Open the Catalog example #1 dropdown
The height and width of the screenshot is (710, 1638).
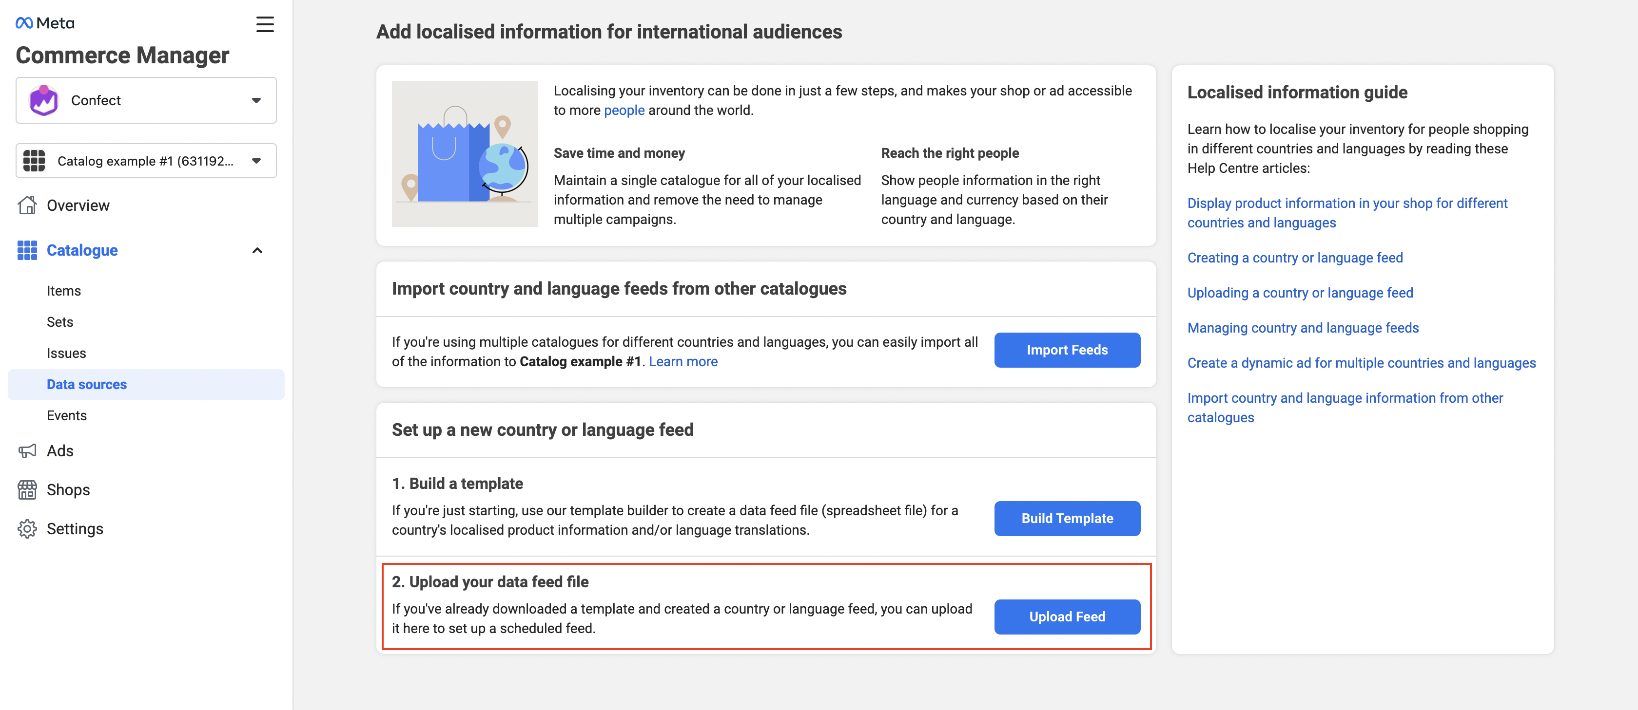pos(146,161)
